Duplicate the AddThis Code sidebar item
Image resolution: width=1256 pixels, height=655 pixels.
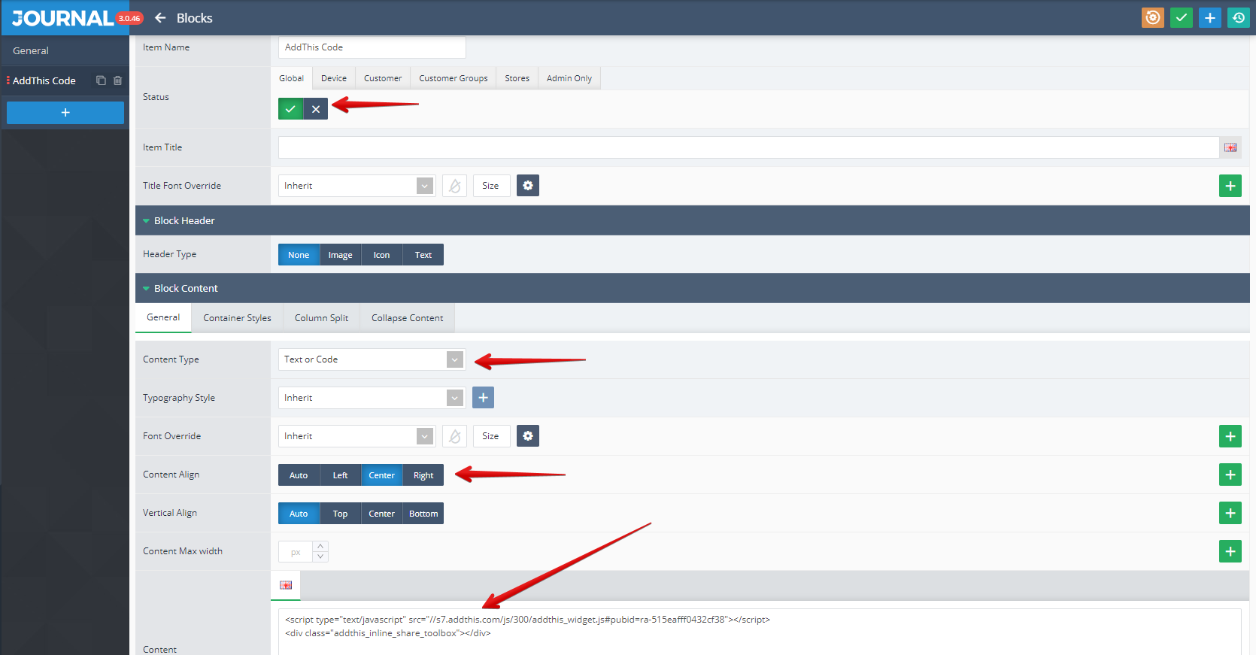[x=101, y=80]
